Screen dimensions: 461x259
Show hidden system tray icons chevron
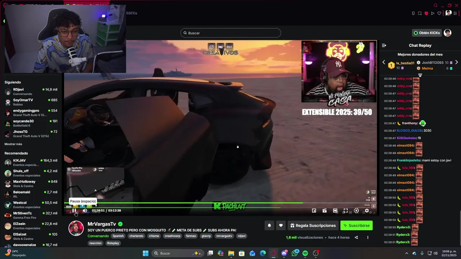(407, 253)
